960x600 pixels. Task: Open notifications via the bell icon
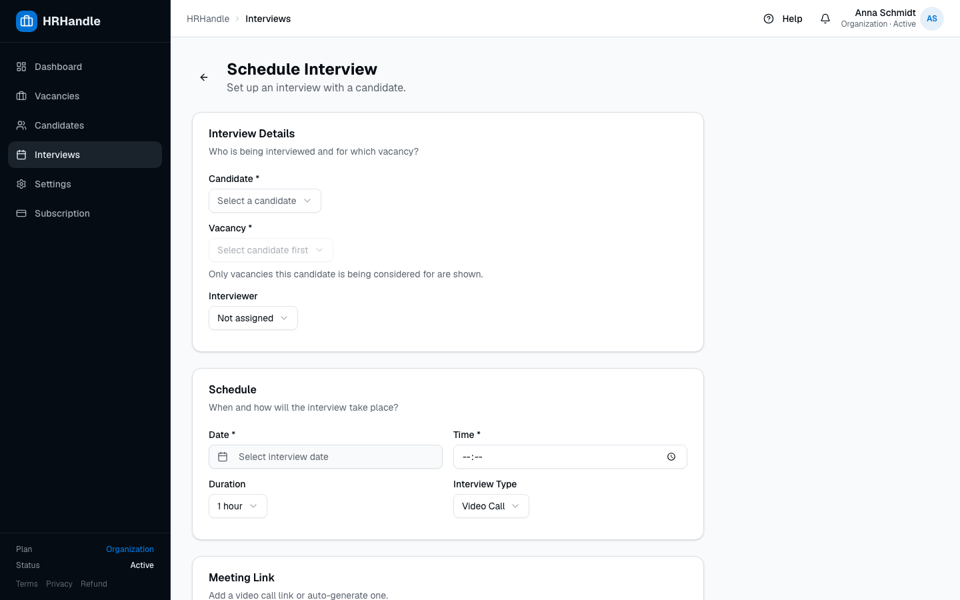click(x=825, y=19)
